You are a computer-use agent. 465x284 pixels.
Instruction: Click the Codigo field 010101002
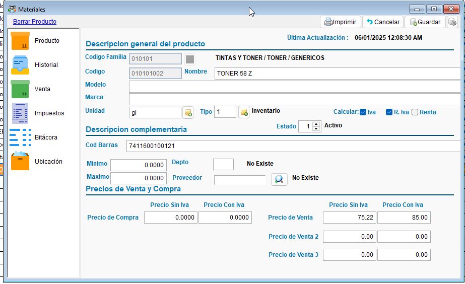point(155,73)
